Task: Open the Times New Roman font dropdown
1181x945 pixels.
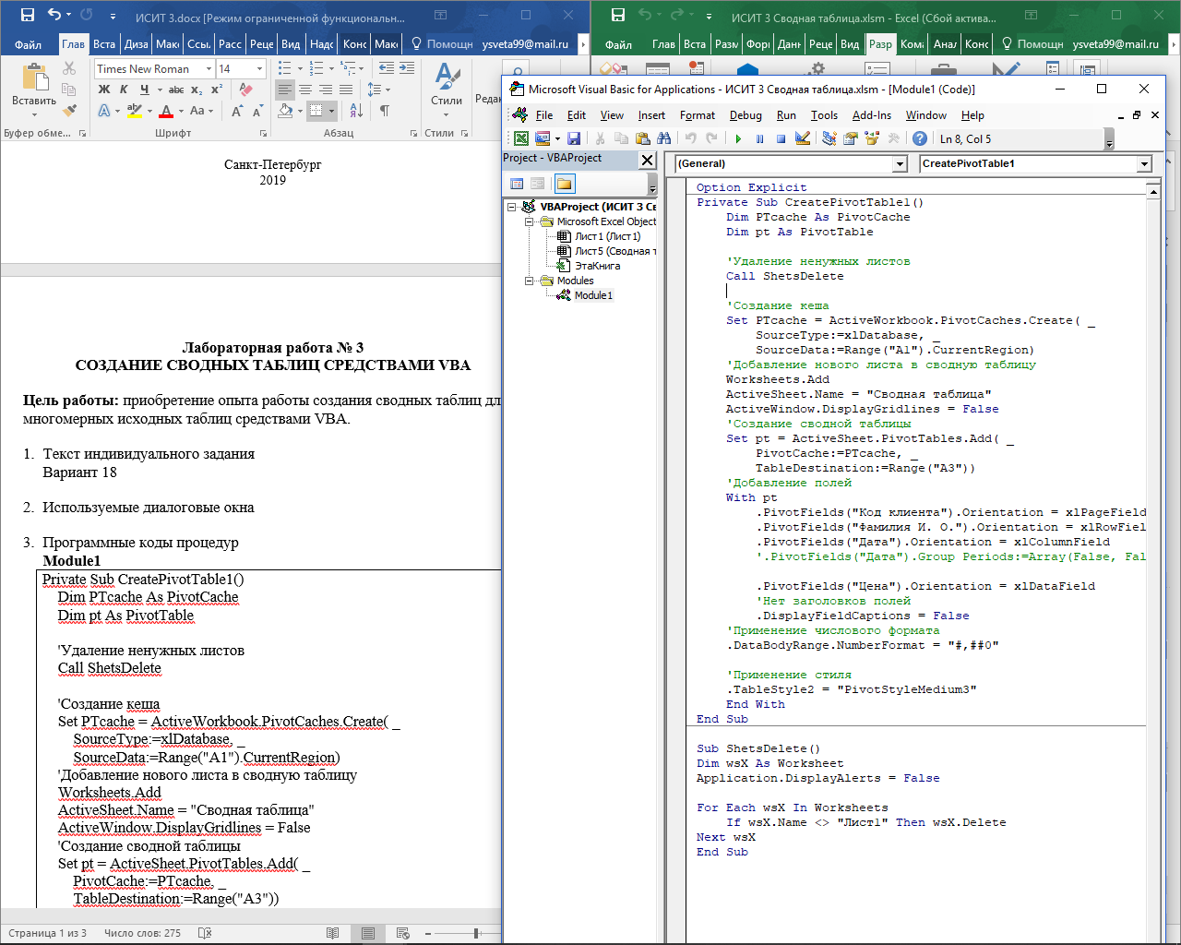Action: (x=209, y=69)
